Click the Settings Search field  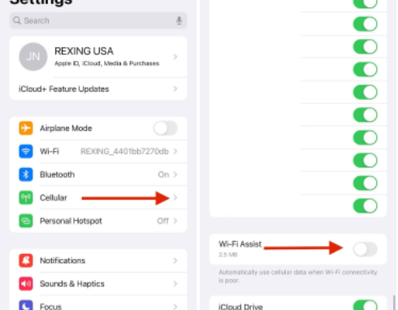click(98, 20)
